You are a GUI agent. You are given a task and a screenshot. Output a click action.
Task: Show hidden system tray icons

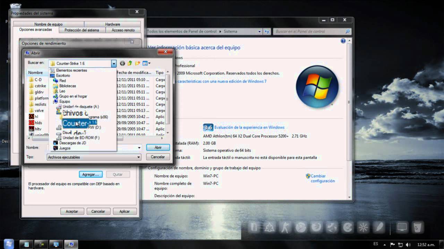(385, 245)
